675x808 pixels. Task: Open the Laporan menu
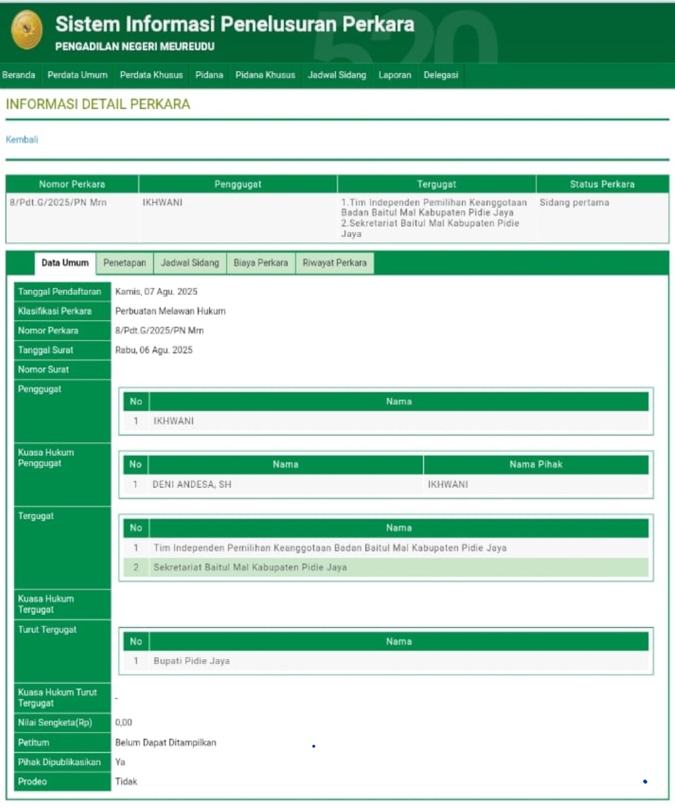pyautogui.click(x=394, y=75)
